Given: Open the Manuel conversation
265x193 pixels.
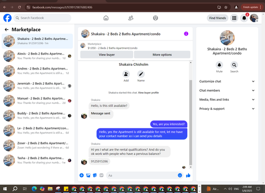Looking at the screenshot, I should coord(37,101).
